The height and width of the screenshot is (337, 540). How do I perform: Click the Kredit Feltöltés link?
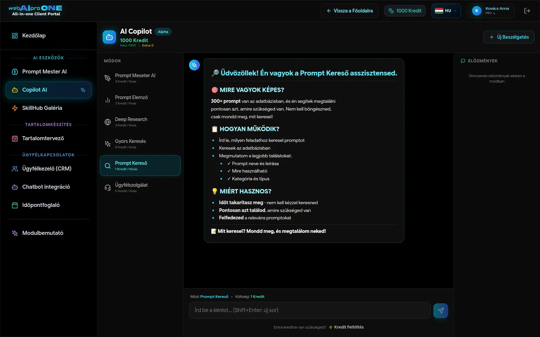[346, 327]
